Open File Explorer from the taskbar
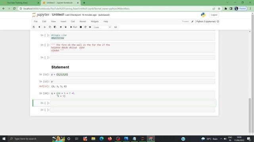This screenshot has width=254, height=142. (93, 138)
